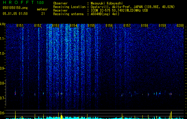Click the 0153 time marker
The image size is (187, 119).
pyautogui.click(x=56, y=26)
